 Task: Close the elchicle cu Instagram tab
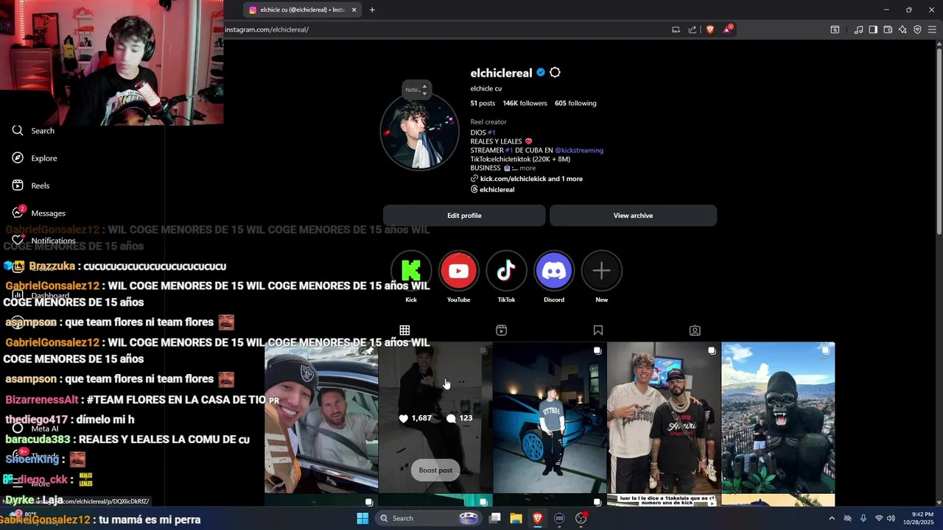point(354,10)
